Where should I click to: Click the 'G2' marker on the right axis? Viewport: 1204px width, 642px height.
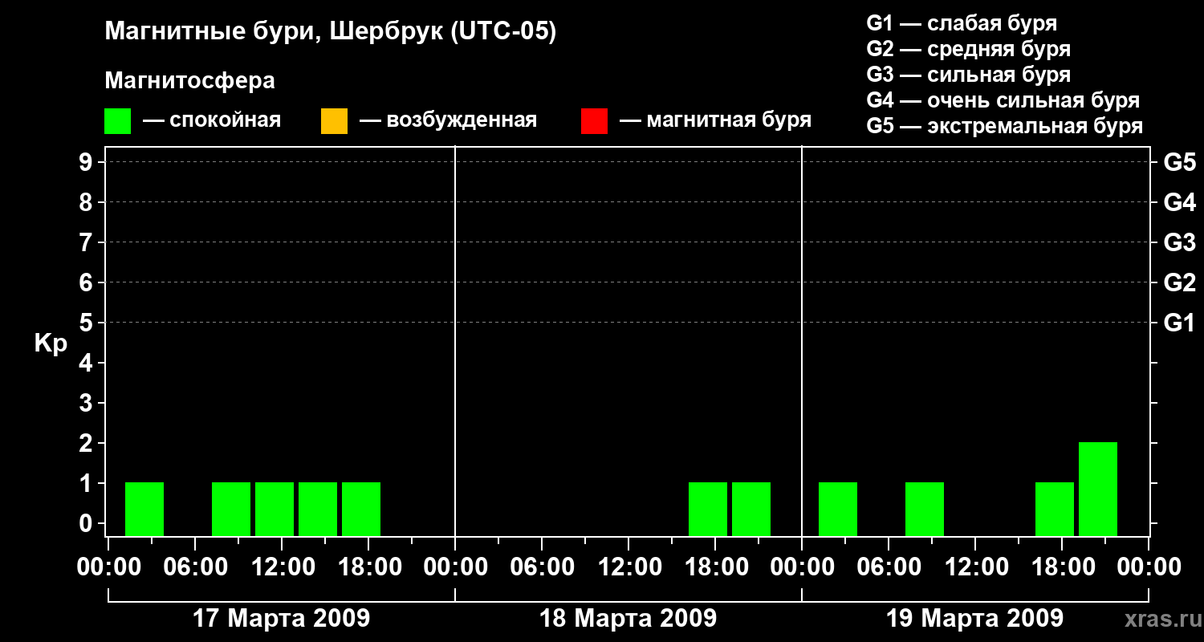1180,282
